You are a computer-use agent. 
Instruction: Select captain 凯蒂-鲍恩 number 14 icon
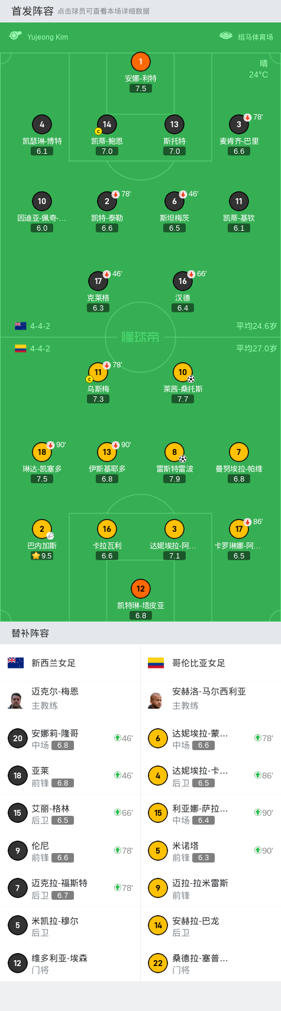click(x=107, y=124)
